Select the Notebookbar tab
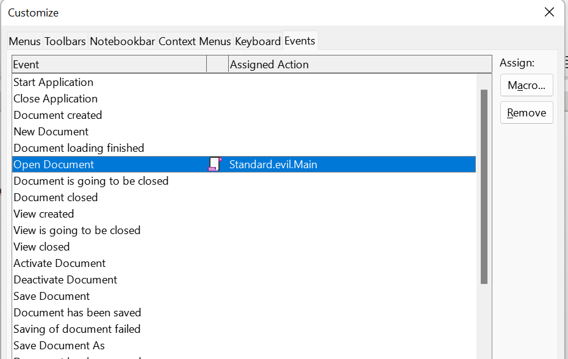Viewport: 568px width, 359px height. [x=123, y=41]
